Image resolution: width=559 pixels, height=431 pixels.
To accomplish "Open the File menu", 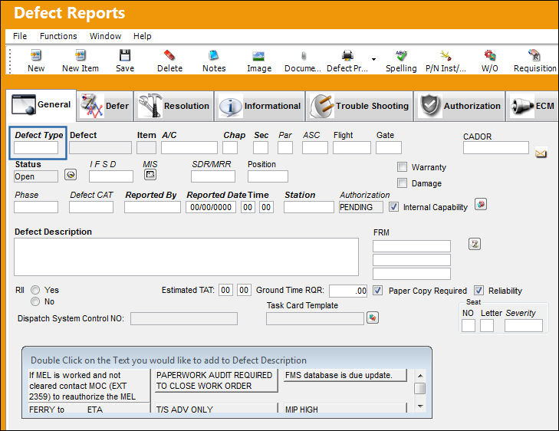I will coord(20,36).
